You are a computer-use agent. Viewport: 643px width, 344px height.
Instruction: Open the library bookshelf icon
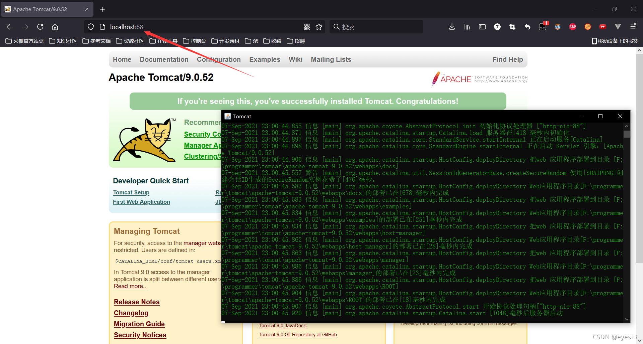tap(467, 27)
